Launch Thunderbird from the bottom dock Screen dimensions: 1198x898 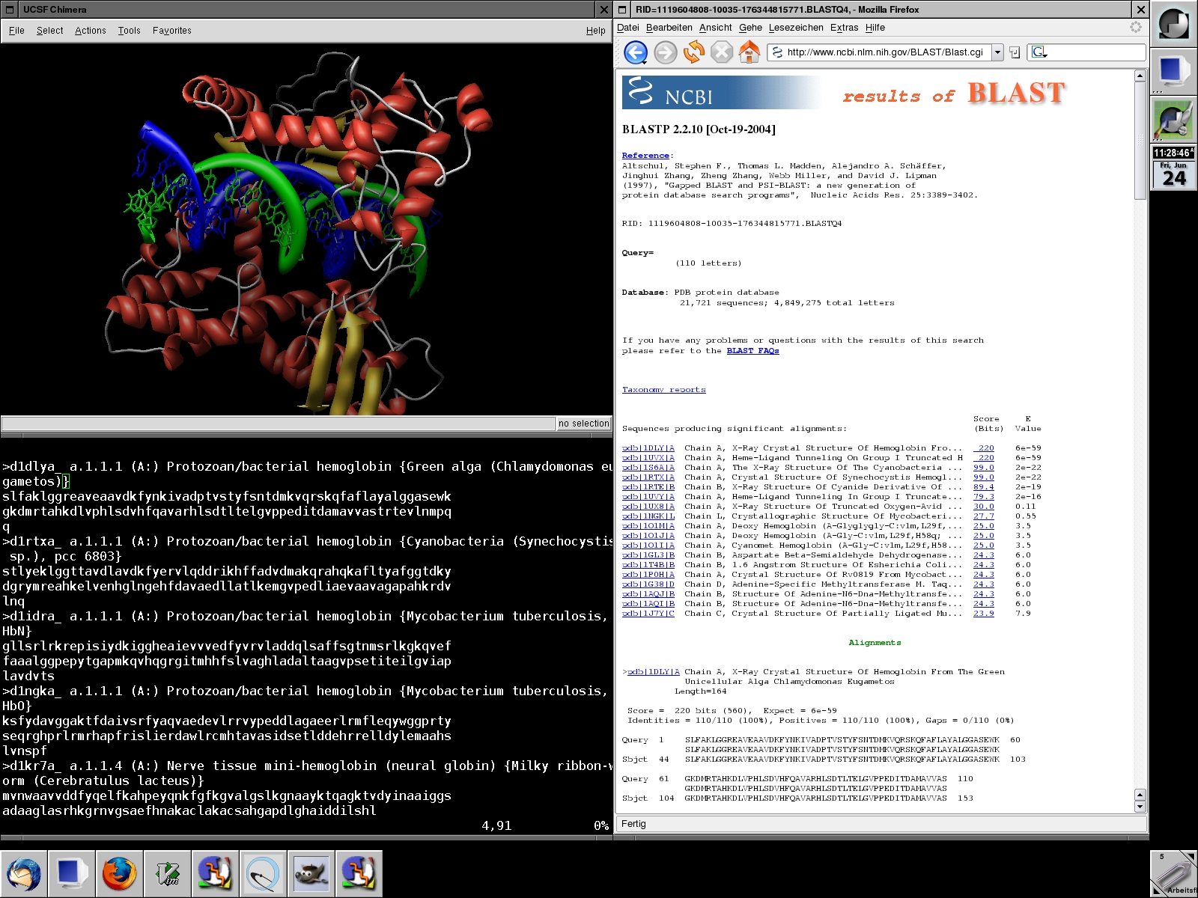tap(24, 873)
